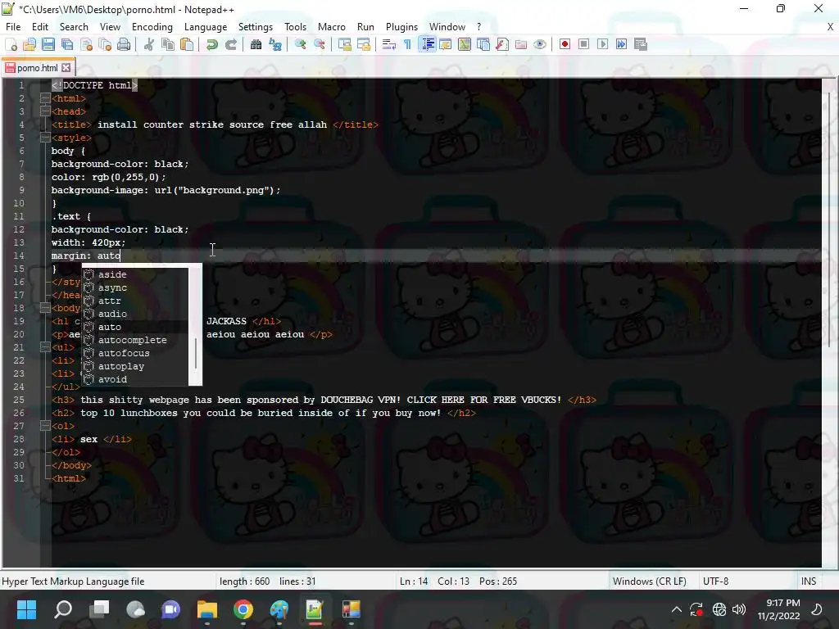The height and width of the screenshot is (629, 839).
Task: Undo last edit with green arrow
Action: pos(212,44)
